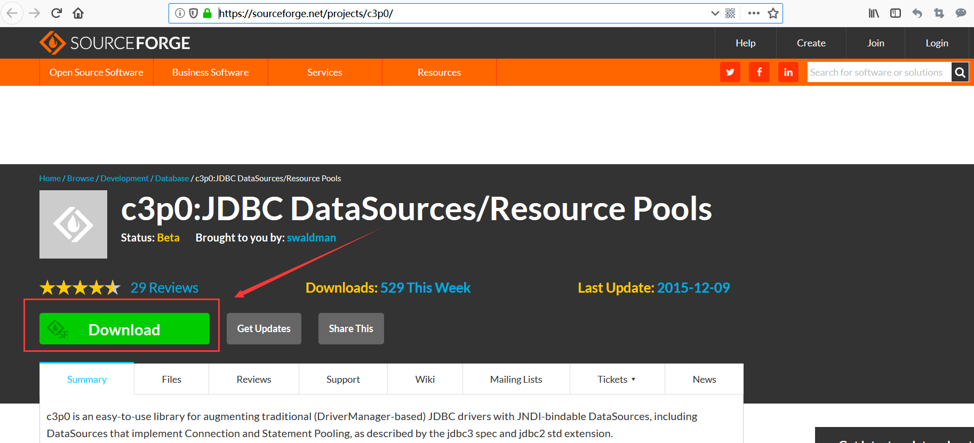The width and height of the screenshot is (974, 443).
Task: Open the browser home page icon
Action: click(78, 13)
